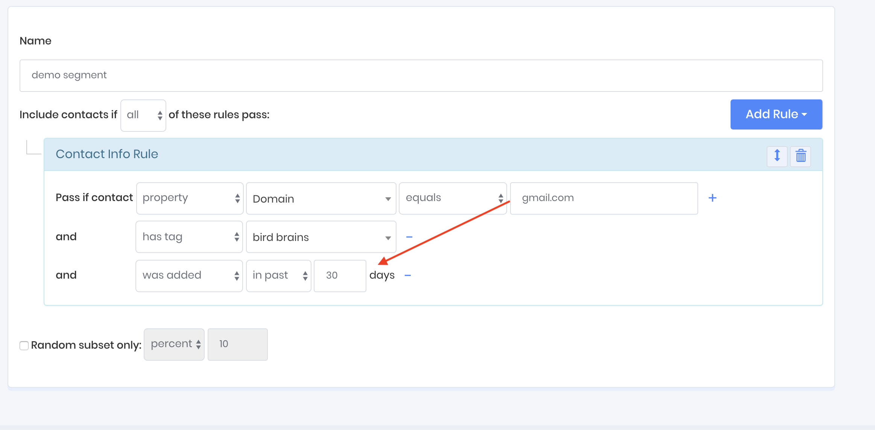Enable the Random subset only checkbox

(x=24, y=345)
